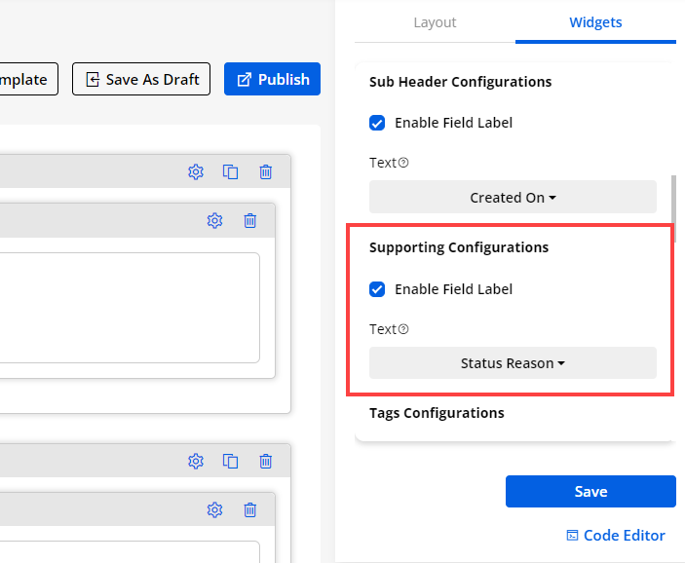Screen dimensions: 685x563
Task: Delete the bottom inner widget
Action: [249, 509]
